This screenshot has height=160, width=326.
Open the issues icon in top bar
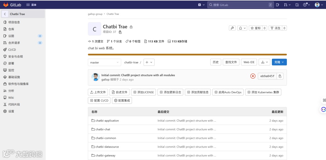pyautogui.click(x=277, y=5)
